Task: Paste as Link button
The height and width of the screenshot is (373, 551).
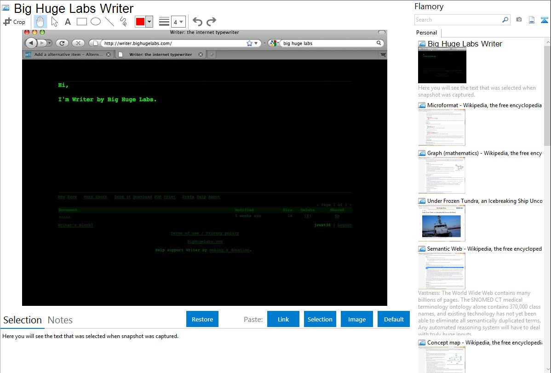Action: pos(283,319)
